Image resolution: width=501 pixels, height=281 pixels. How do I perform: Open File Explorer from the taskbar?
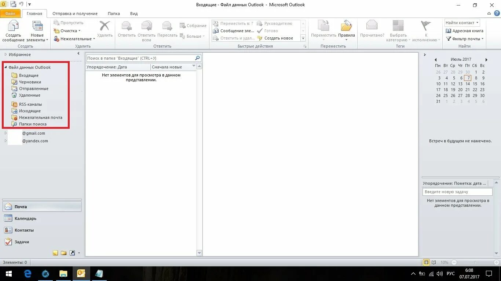pyautogui.click(x=63, y=274)
